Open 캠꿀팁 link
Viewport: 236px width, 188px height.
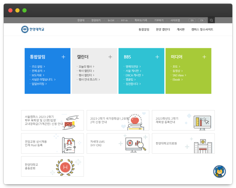pyautogui.click(x=131, y=80)
